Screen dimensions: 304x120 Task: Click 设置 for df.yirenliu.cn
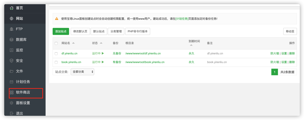284,53
